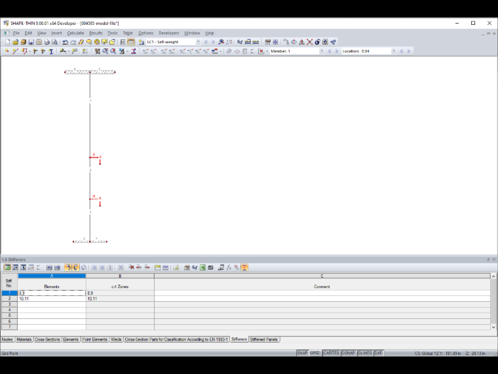The width and height of the screenshot is (498, 374).
Task: Click the zoom magnifier icon in second toolbar
Action: (105, 51)
